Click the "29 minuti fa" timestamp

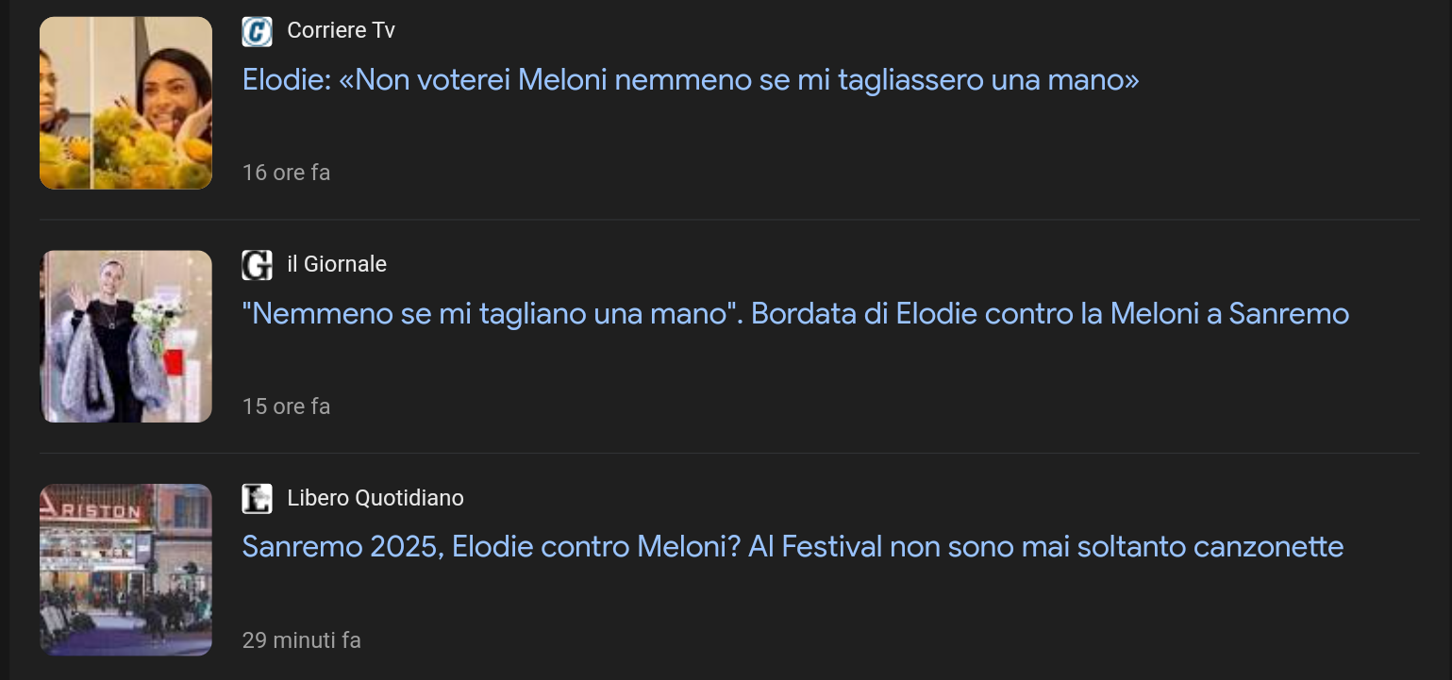tap(301, 640)
